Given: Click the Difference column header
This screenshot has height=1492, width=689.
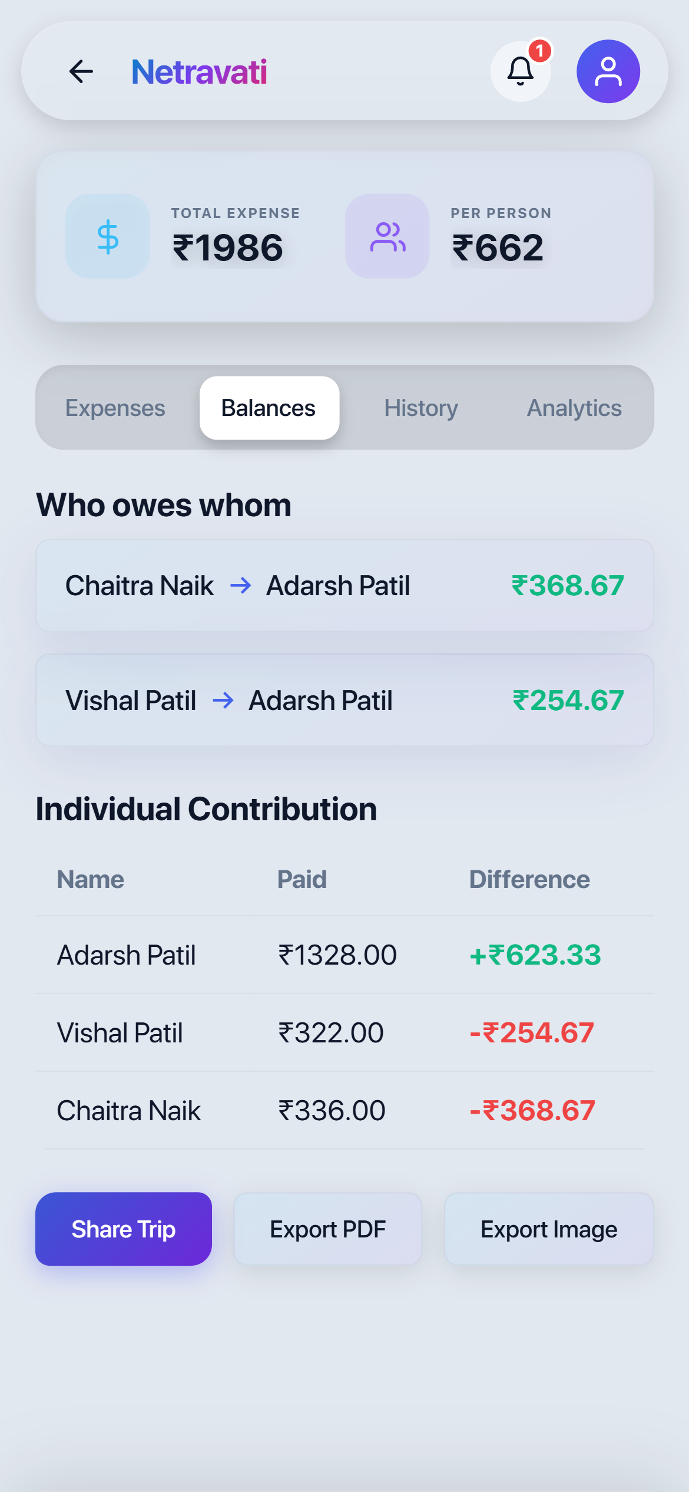Looking at the screenshot, I should tap(529, 880).
